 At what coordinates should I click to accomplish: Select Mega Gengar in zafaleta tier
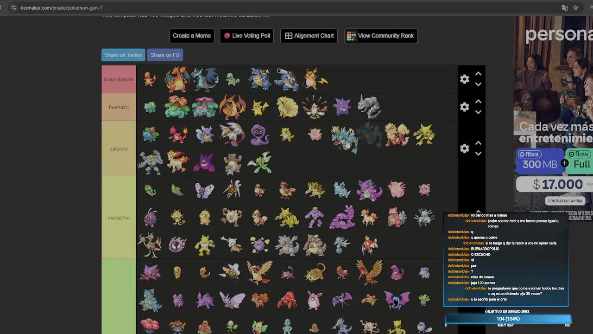(205, 162)
